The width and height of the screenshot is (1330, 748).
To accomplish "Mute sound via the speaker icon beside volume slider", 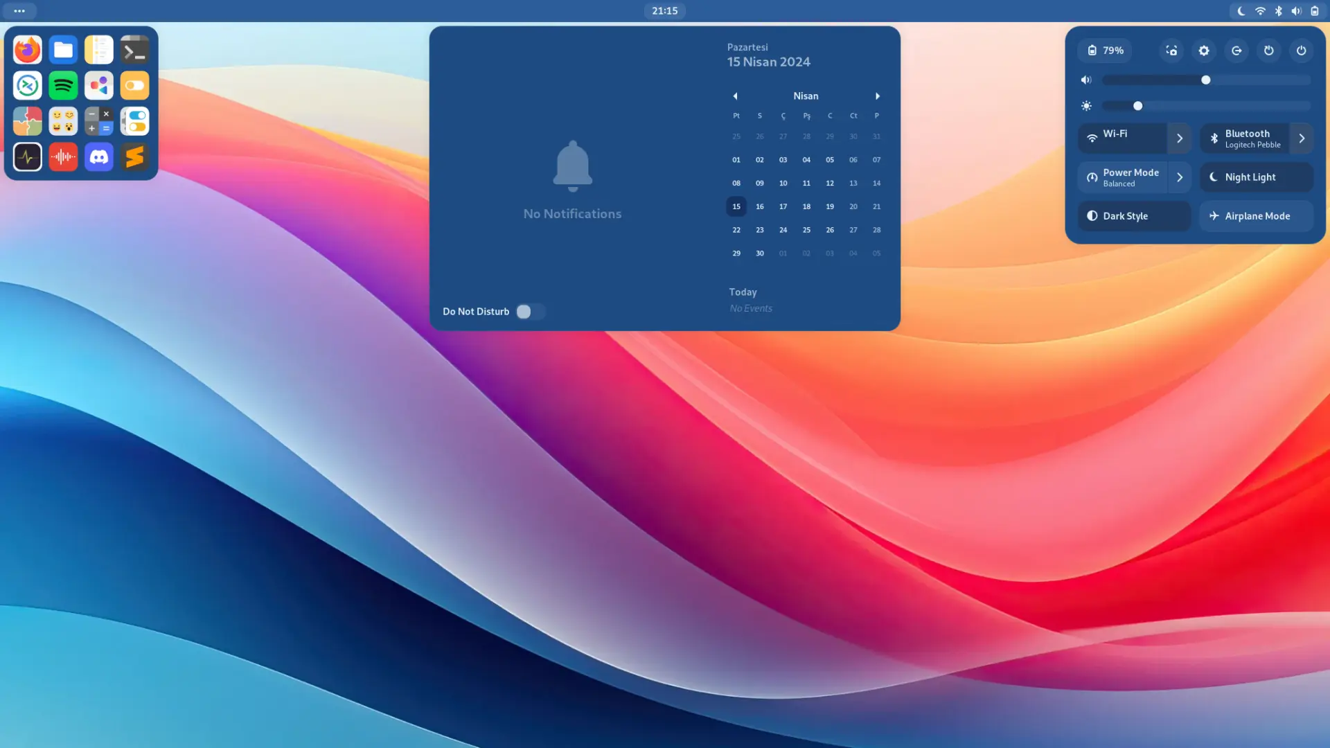I will (x=1086, y=80).
